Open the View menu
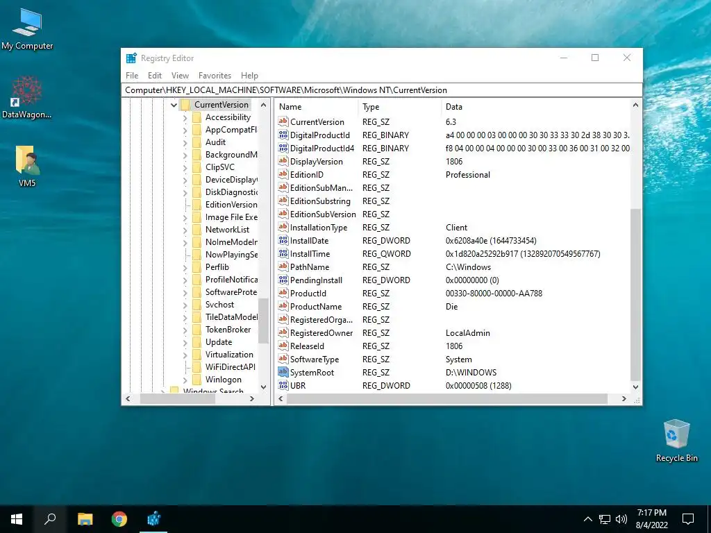711x533 pixels. point(180,75)
